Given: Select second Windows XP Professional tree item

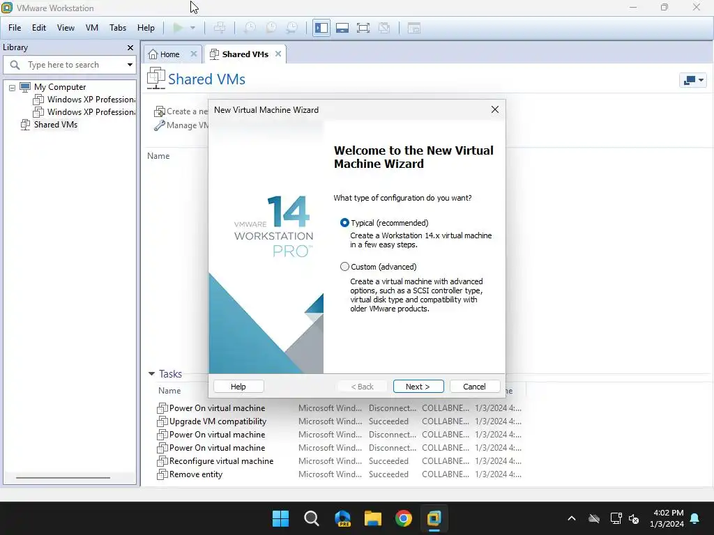Looking at the screenshot, I should (x=84, y=112).
